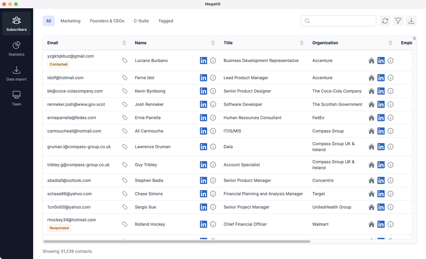Open Luciano Burbano's LinkedIn profile icon

click(203, 61)
